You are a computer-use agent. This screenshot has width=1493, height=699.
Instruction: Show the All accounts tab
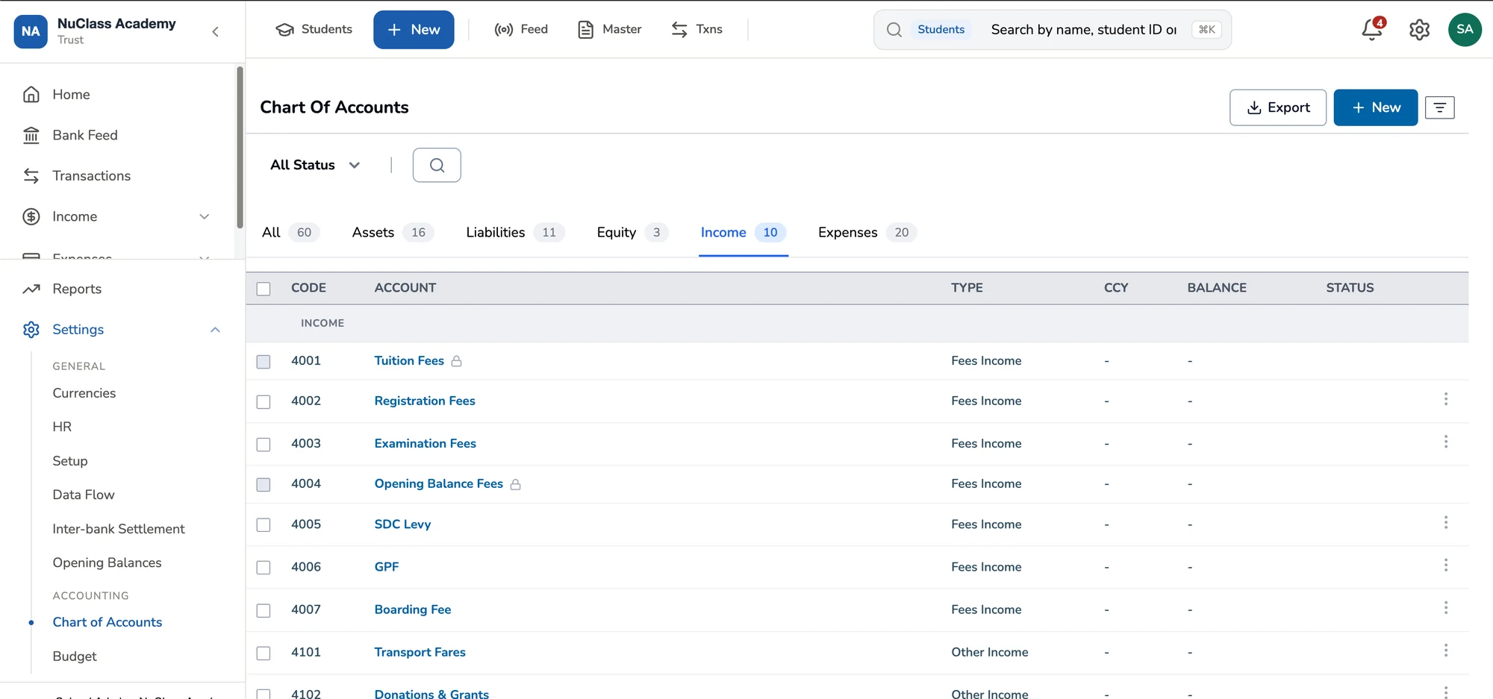click(290, 233)
